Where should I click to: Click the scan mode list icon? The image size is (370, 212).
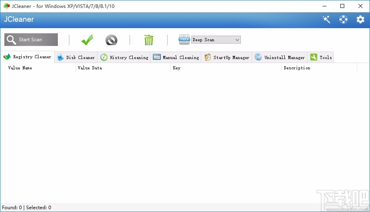pos(184,39)
